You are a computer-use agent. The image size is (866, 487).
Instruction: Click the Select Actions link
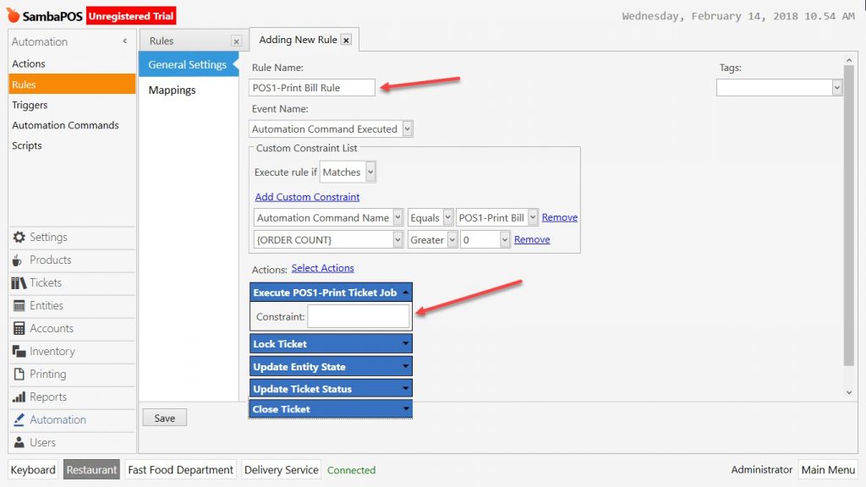tap(322, 268)
